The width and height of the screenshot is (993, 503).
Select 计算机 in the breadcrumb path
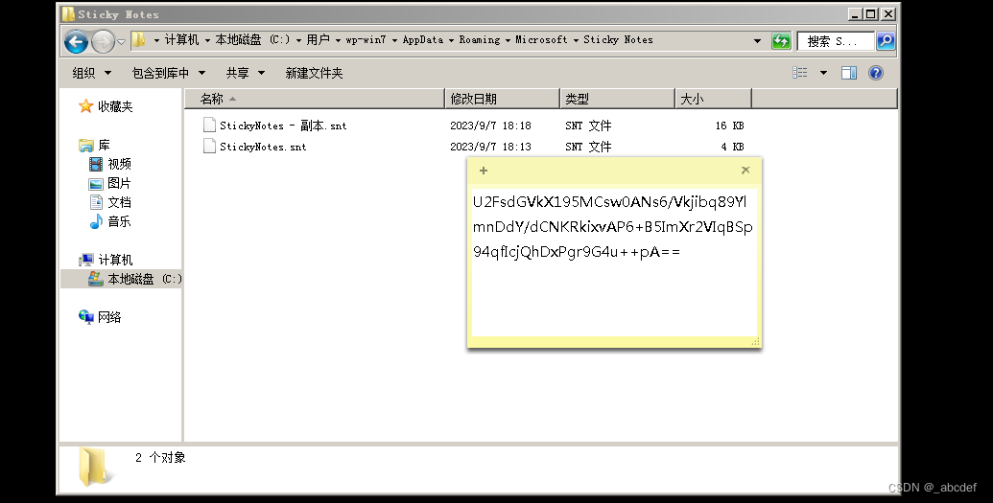(x=181, y=40)
